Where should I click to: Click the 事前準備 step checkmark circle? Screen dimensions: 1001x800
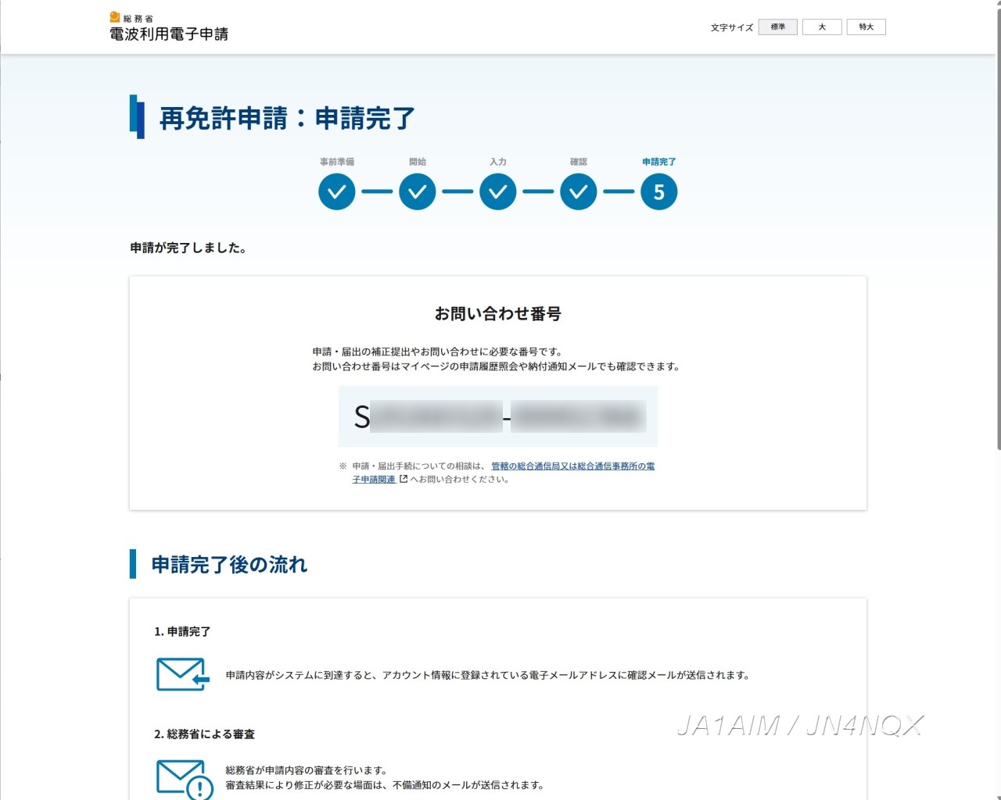point(337,192)
